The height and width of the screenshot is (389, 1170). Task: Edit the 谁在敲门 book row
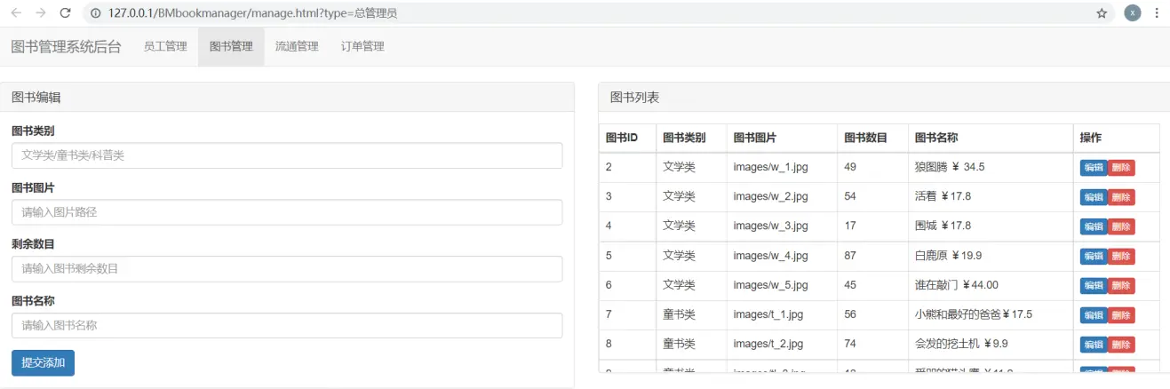(x=1094, y=285)
